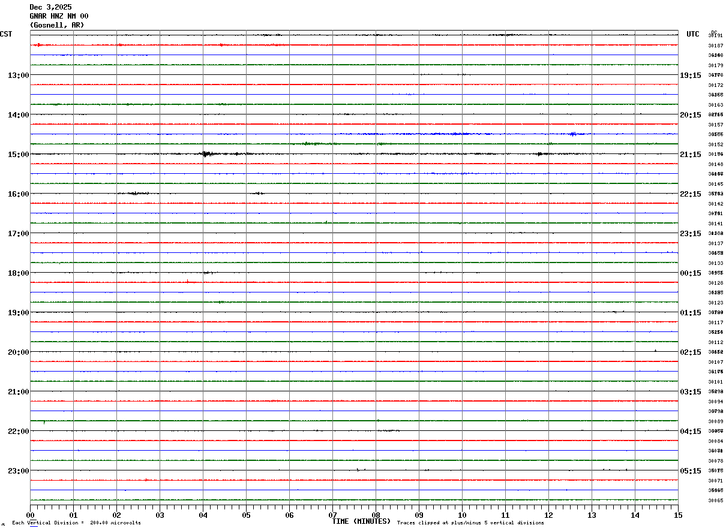Click the 02:15 UTC time label
Viewport: 726px width, 531px height.
pos(691,352)
